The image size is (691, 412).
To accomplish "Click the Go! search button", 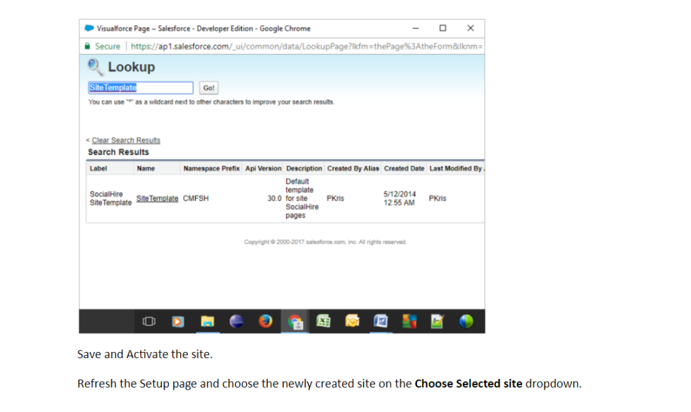I will [209, 88].
